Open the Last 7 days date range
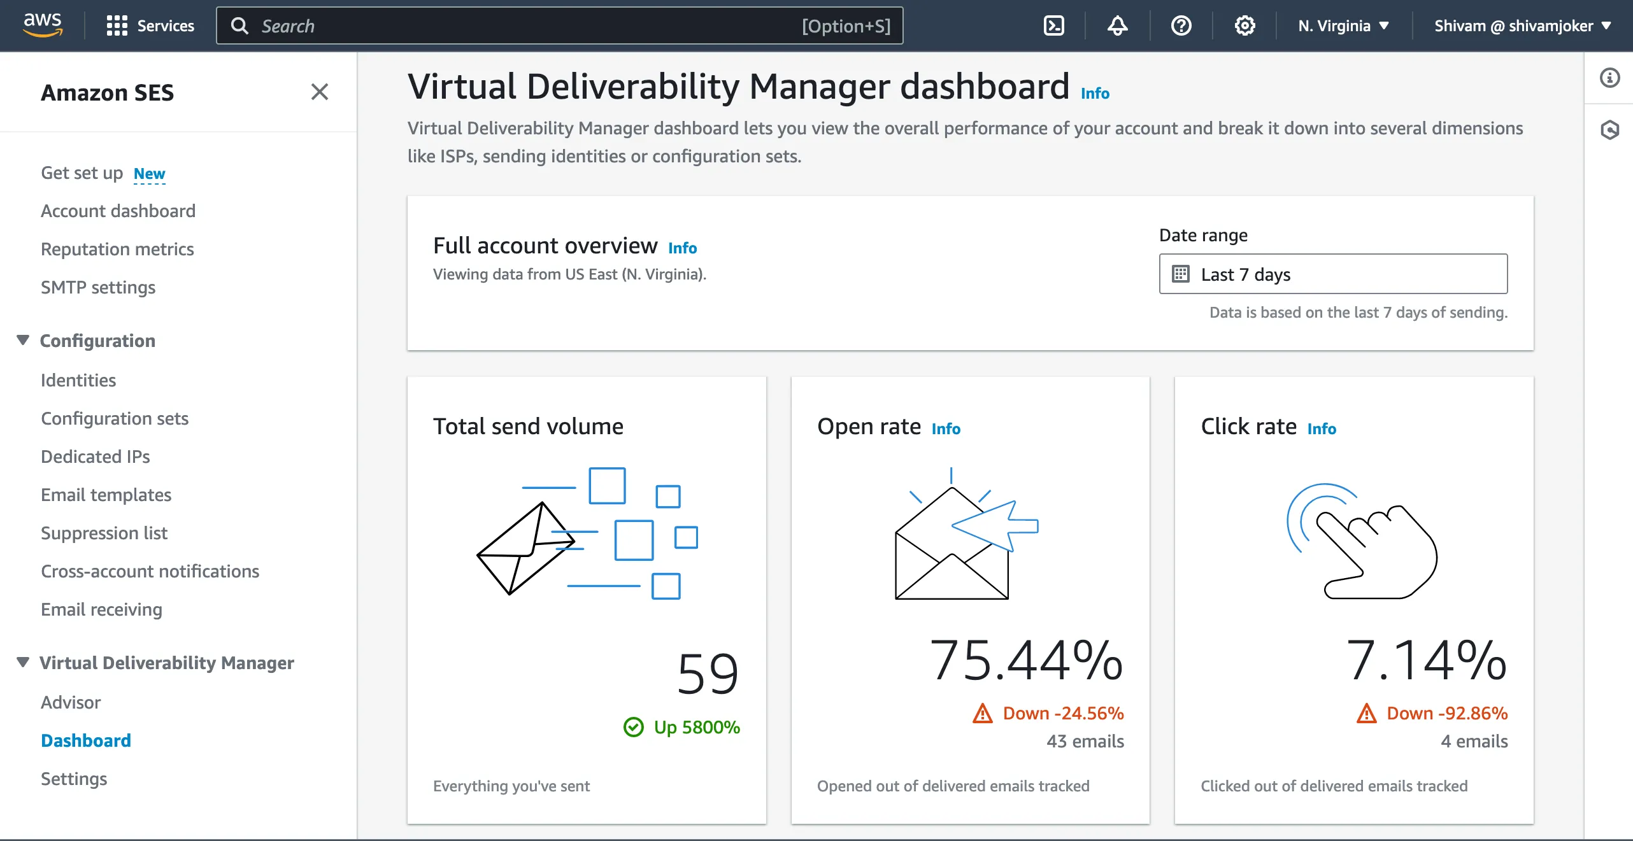The width and height of the screenshot is (1633, 841). (x=1333, y=274)
